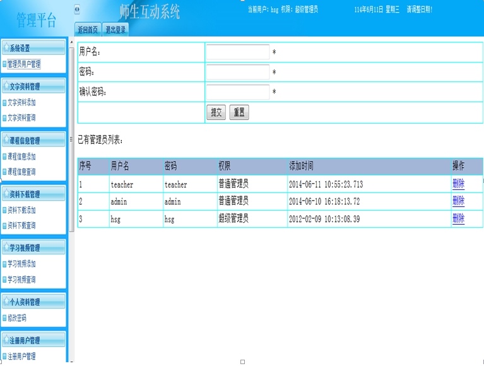Click the bullet icon next to 注册用户管理 link
484x366 pixels.
point(4,357)
